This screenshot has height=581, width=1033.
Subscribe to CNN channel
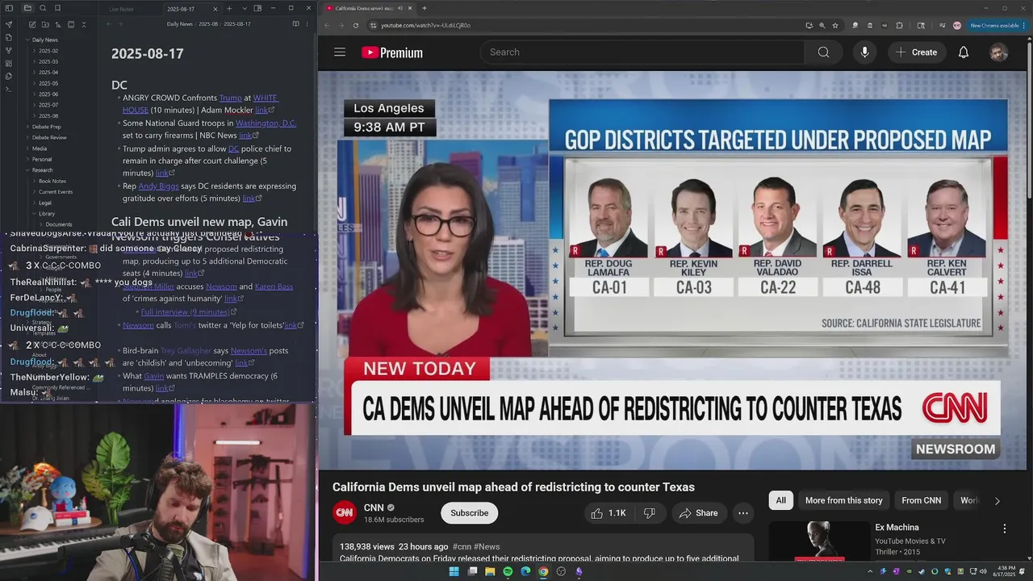click(x=469, y=513)
